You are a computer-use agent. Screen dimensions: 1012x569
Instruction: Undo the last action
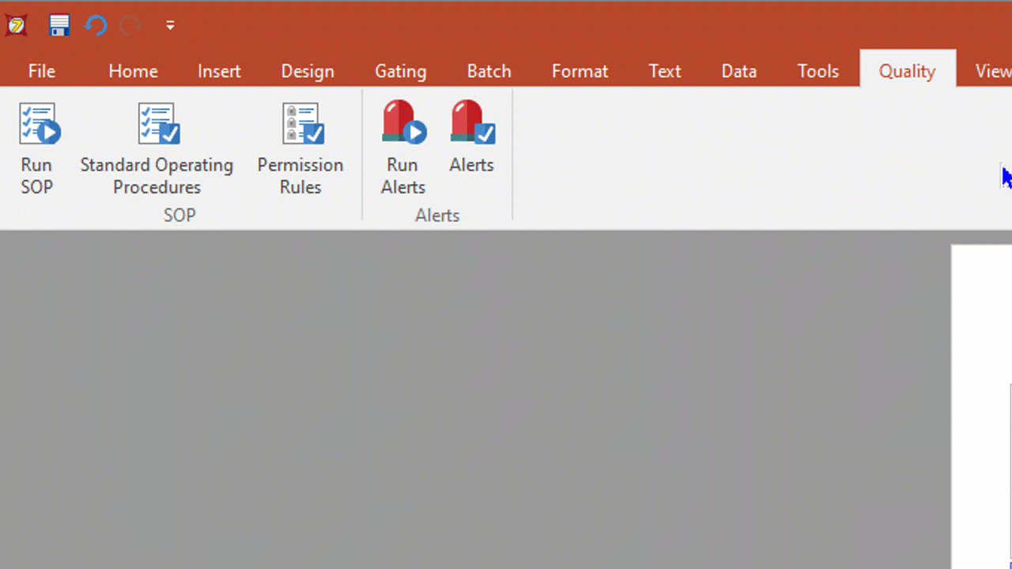pyautogui.click(x=96, y=25)
